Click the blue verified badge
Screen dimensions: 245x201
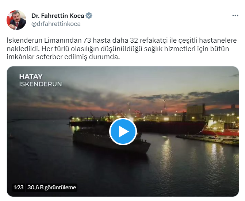[x=89, y=16]
